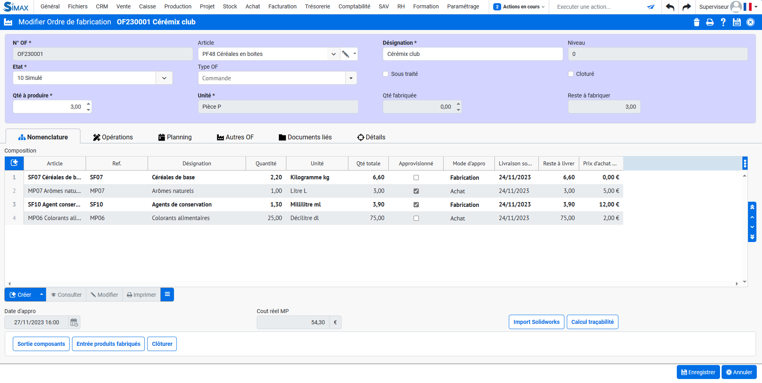Viewport: 762px width, 383px height.
Task: Click the floppy disk save icon
Action: coord(736,22)
